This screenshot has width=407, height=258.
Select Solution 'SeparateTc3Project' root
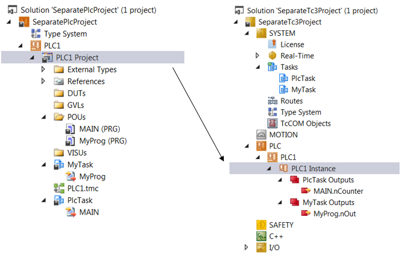pyautogui.click(x=312, y=11)
